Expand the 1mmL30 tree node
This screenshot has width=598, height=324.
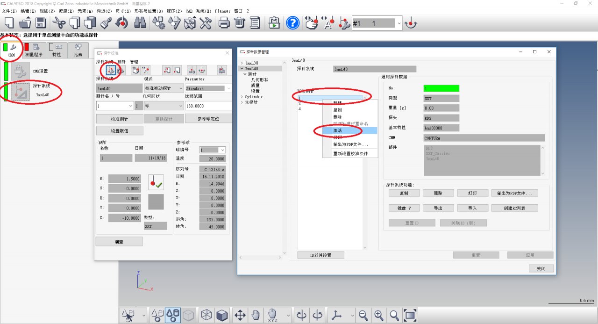(x=242, y=63)
